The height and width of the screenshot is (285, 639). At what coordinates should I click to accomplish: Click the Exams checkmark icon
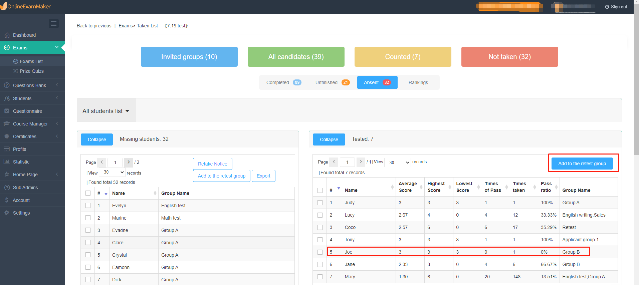(x=7, y=48)
